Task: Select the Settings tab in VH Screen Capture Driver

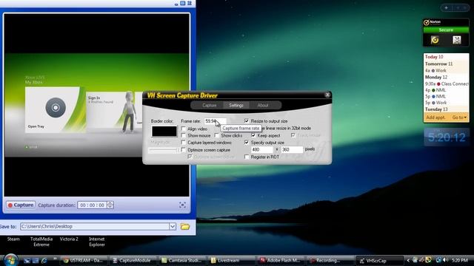Action: 236,105
